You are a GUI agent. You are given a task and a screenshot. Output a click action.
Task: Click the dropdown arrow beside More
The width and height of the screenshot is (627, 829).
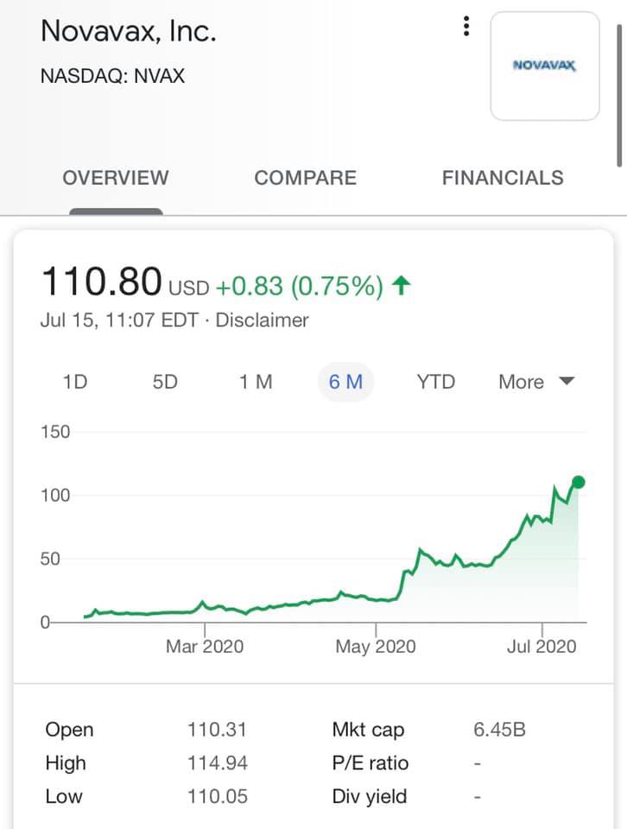click(x=567, y=381)
